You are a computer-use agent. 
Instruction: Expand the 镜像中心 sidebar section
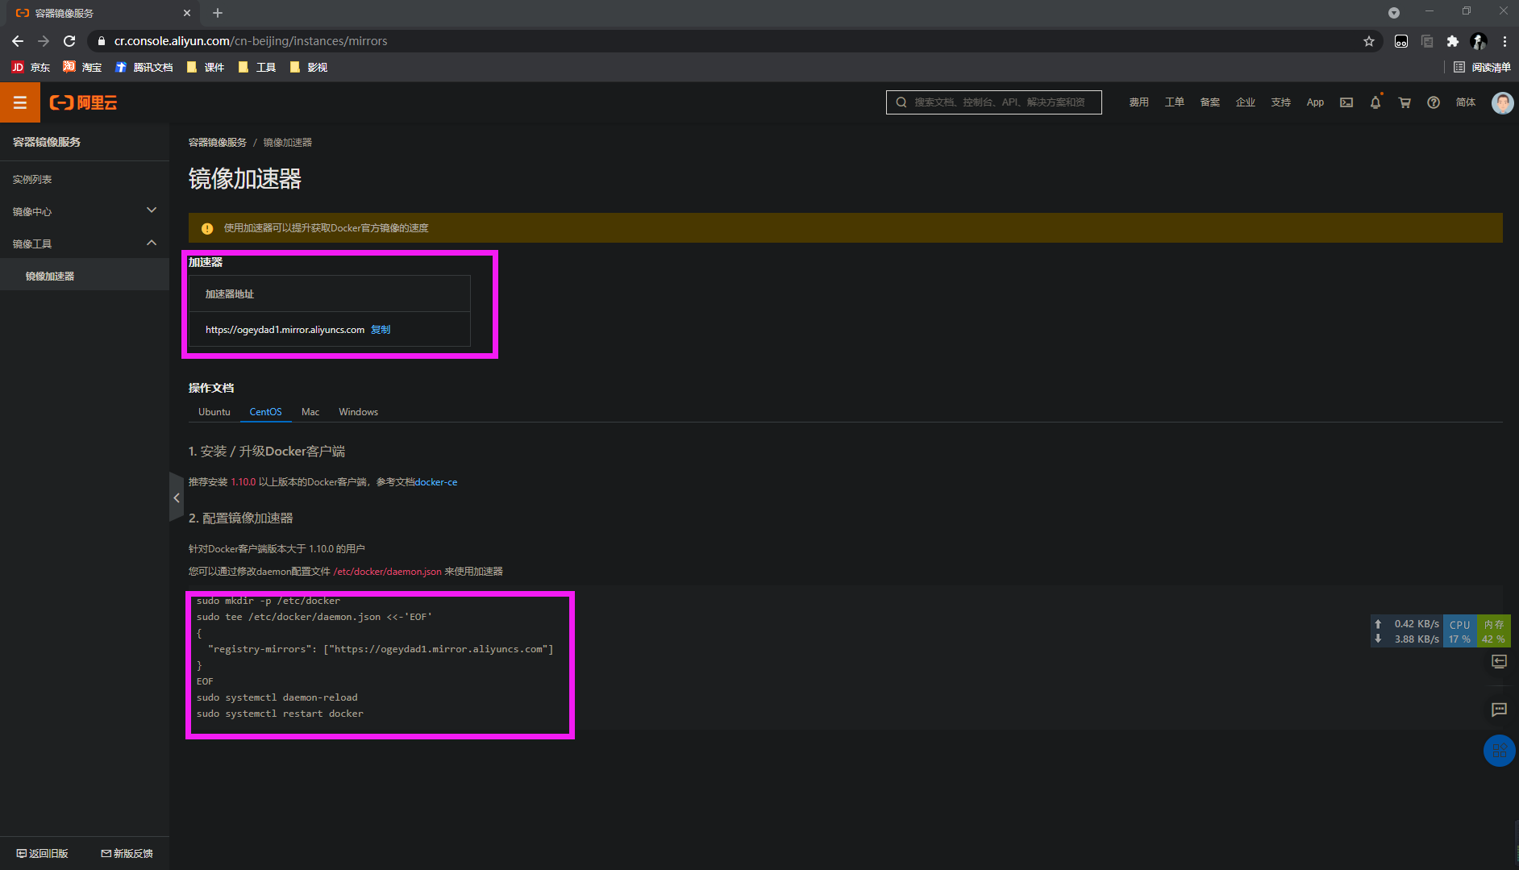click(85, 211)
